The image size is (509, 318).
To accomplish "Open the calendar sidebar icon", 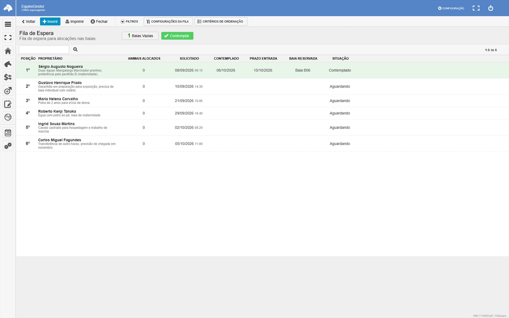I will (x=8, y=133).
